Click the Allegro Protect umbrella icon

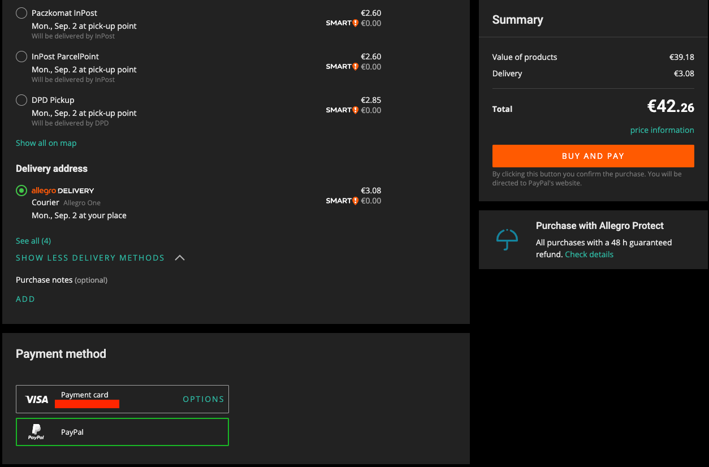pyautogui.click(x=507, y=240)
